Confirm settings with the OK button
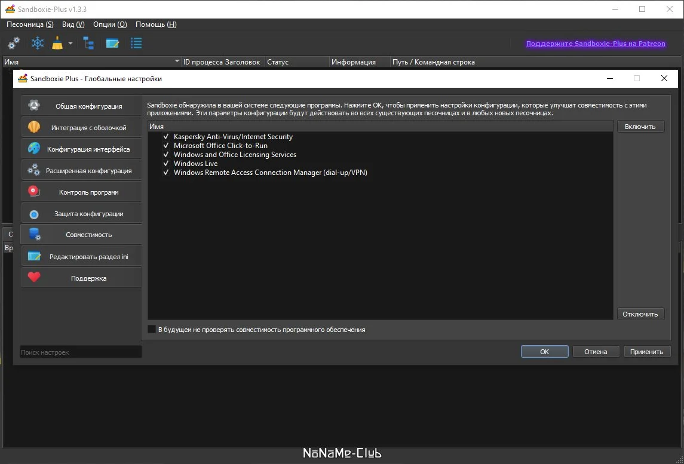Viewport: 684px width, 464px height. click(x=544, y=352)
